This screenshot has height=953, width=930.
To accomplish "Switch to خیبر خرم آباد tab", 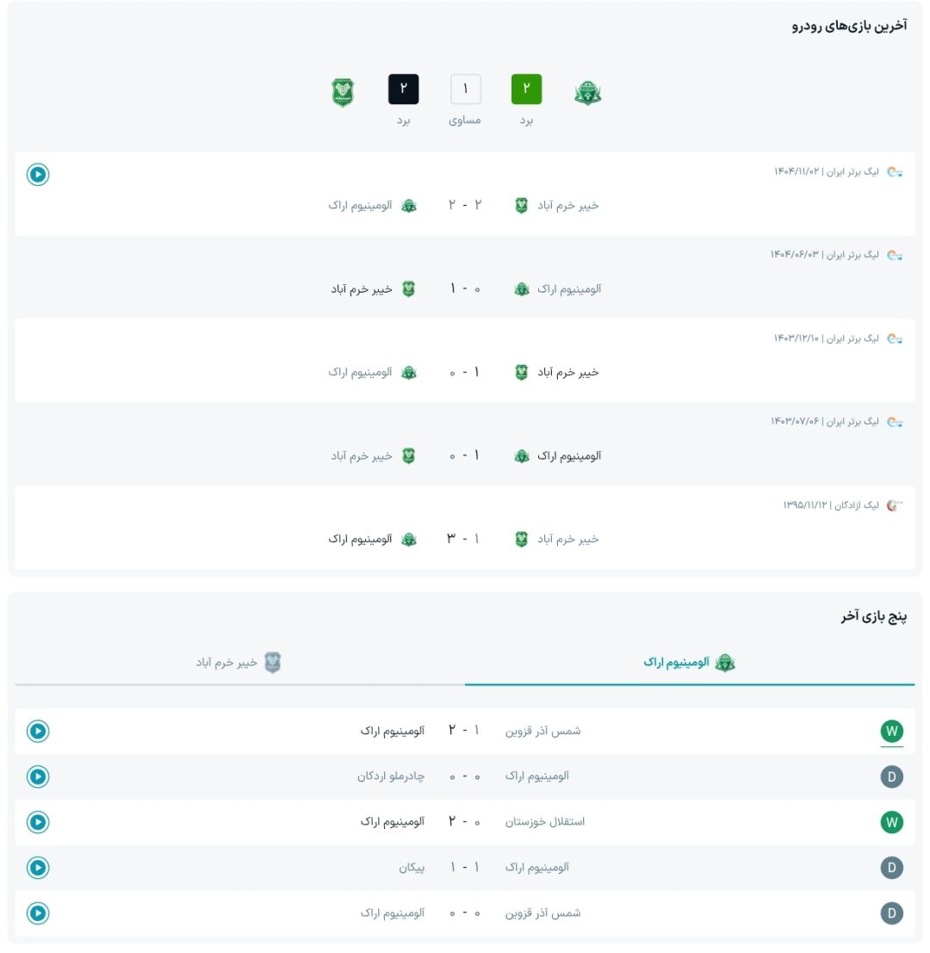I will (239, 662).
